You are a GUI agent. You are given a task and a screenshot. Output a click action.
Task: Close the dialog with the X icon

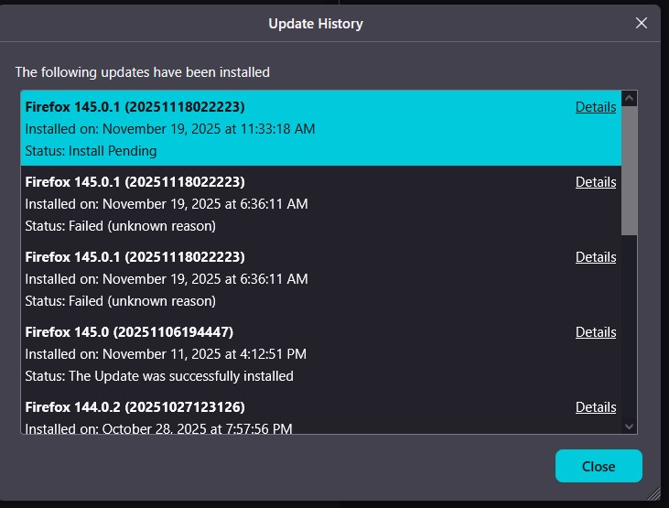coord(642,23)
